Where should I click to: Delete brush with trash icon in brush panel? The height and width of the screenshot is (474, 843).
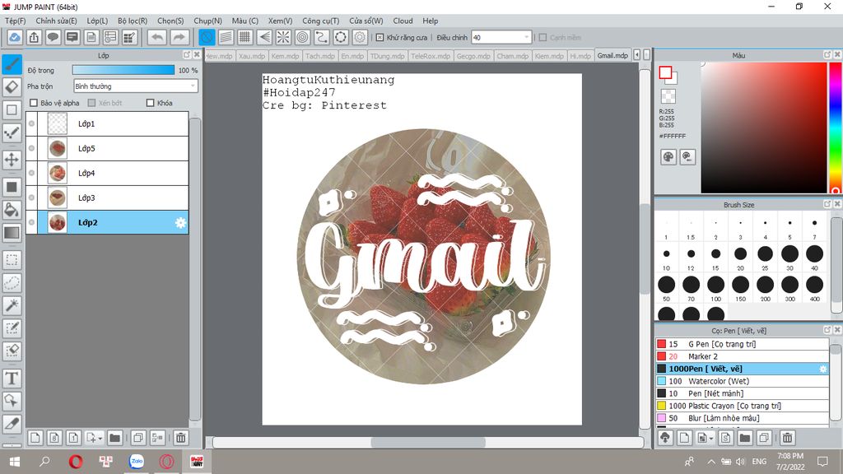click(x=787, y=438)
